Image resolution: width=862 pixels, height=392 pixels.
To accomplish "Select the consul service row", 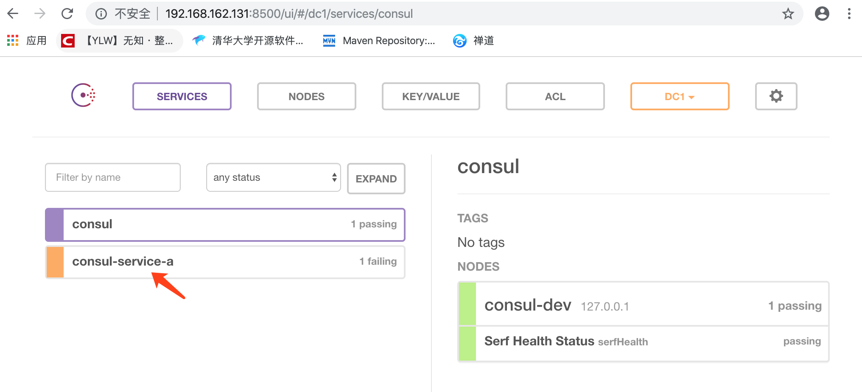I will click(x=225, y=224).
